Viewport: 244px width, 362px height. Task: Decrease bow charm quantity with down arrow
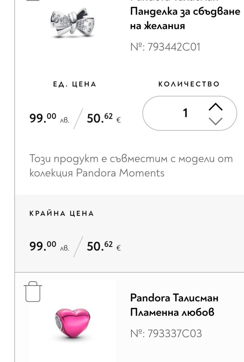pos(215,121)
